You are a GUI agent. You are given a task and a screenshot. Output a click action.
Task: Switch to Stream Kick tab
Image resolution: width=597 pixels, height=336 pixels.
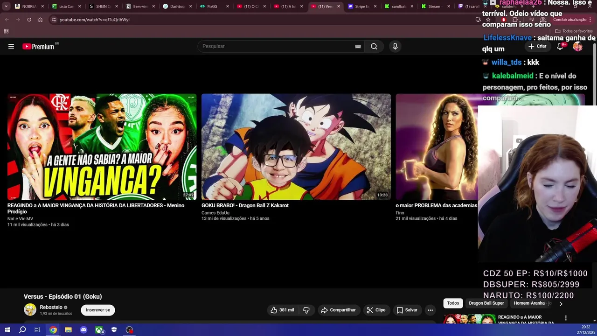tap(434, 7)
